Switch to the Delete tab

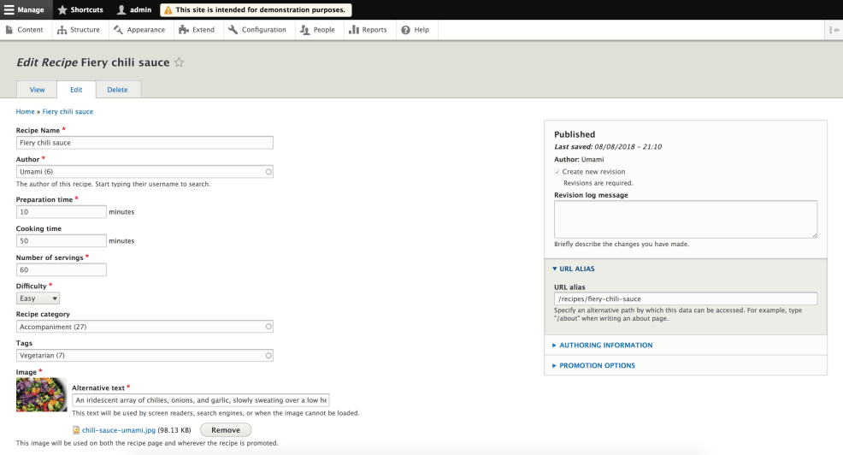(117, 90)
